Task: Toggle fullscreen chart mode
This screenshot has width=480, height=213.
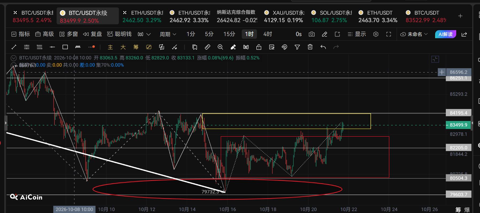Action: point(389,34)
